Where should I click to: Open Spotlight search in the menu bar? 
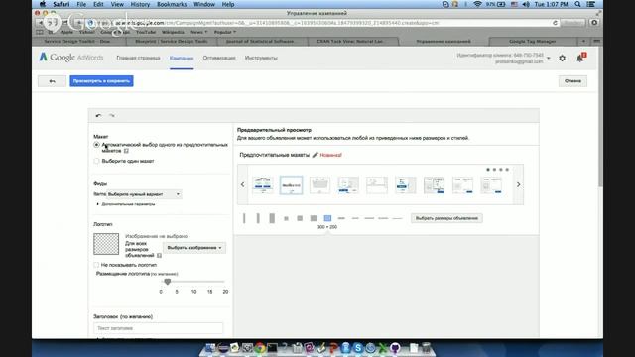577,4
